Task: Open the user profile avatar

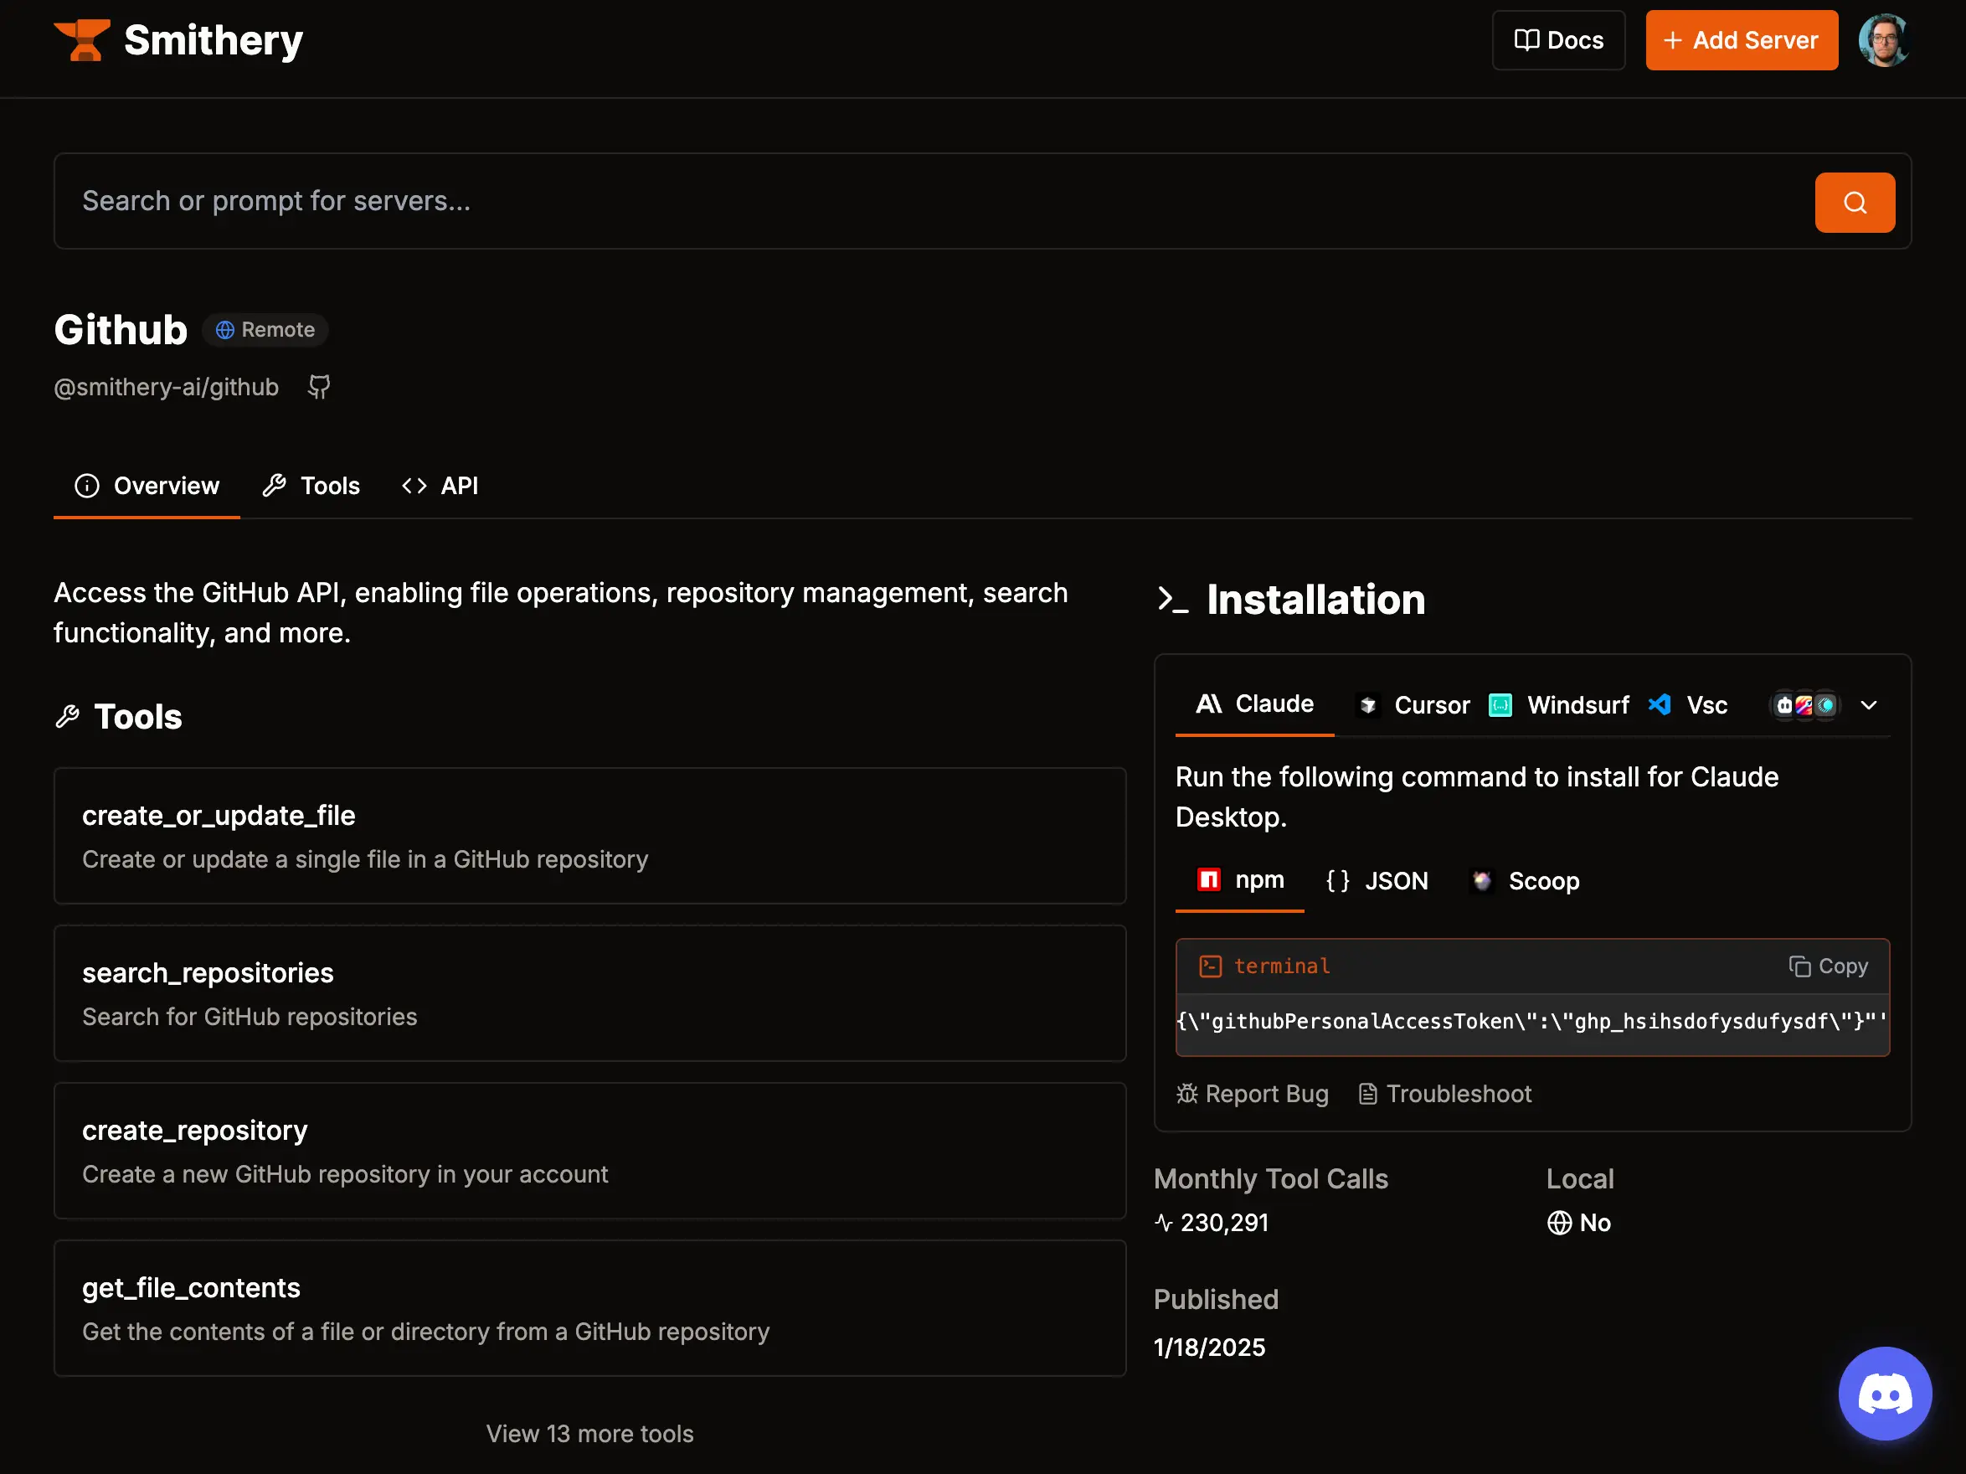Action: click(x=1883, y=40)
